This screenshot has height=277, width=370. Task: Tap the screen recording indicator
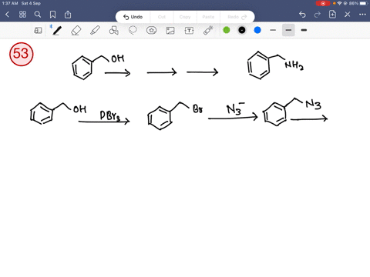click(x=323, y=3)
